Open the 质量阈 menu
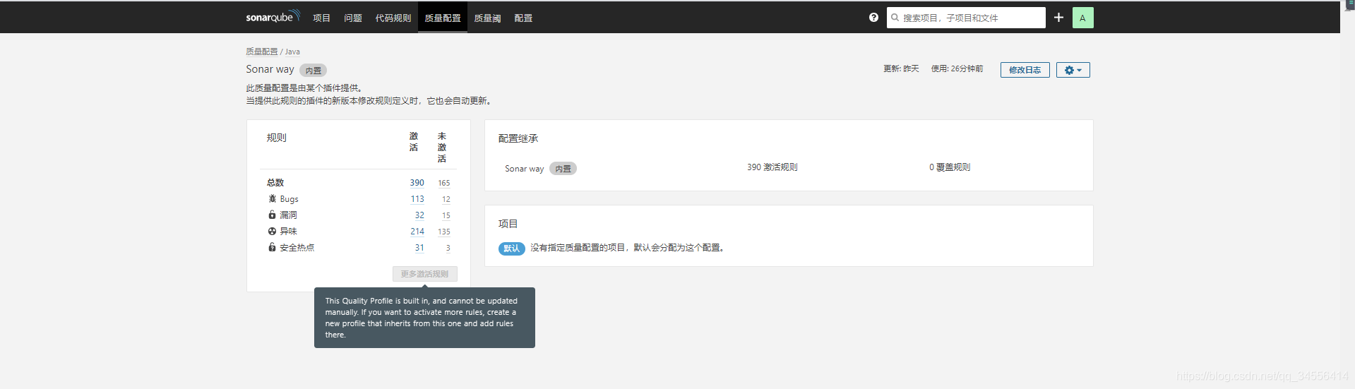Image resolution: width=1355 pixels, height=389 pixels. pos(487,18)
